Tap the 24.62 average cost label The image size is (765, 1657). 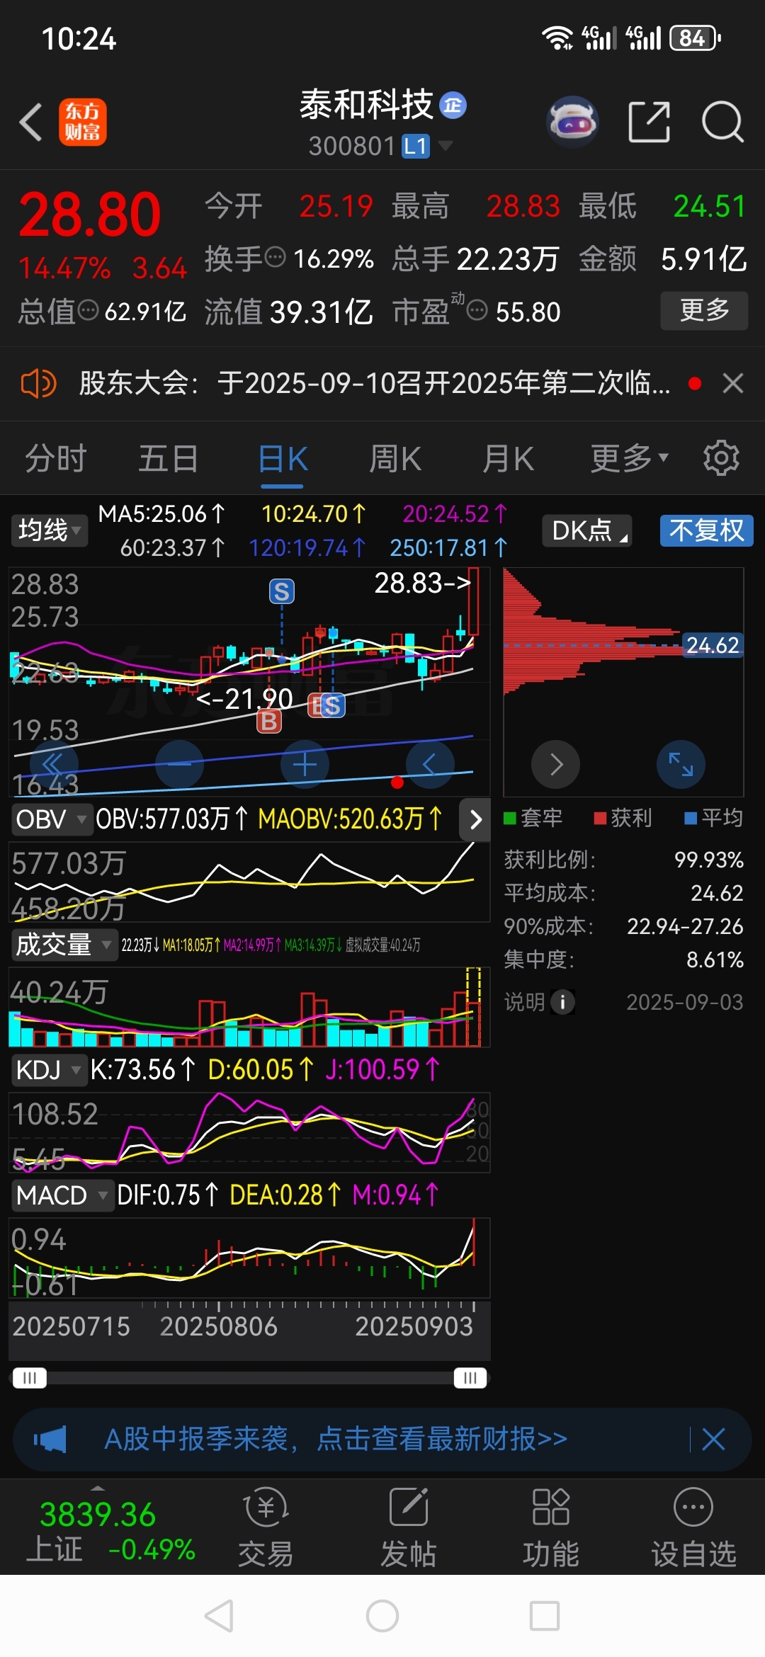point(713,645)
